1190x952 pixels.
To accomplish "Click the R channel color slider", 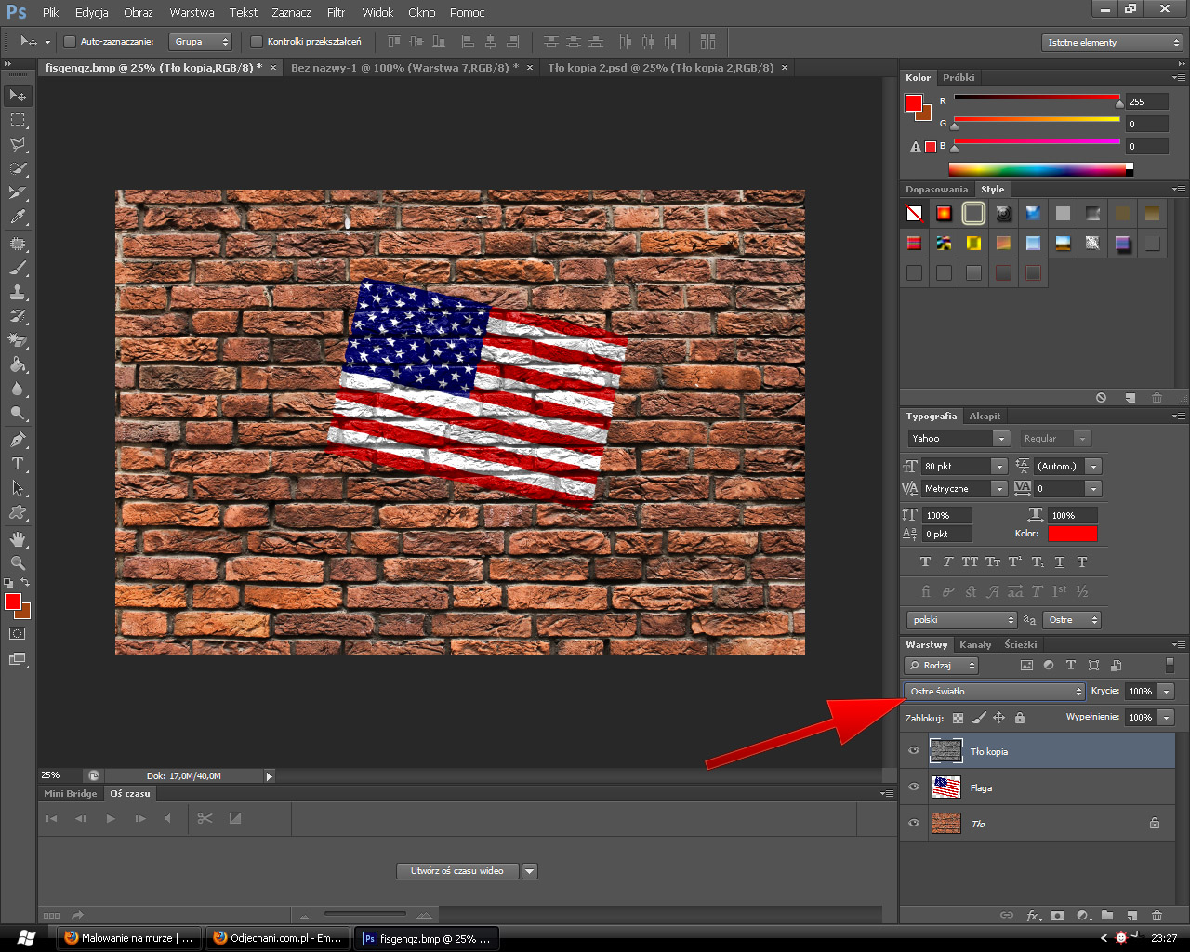I will (x=1037, y=98).
